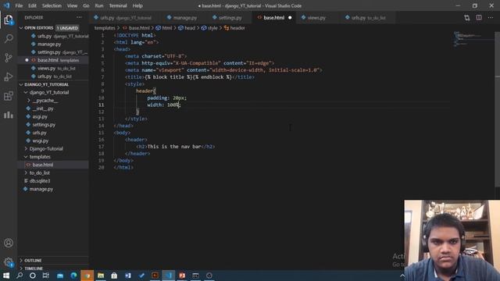
Task: Open the Search view in activity bar
Action: pos(9,39)
